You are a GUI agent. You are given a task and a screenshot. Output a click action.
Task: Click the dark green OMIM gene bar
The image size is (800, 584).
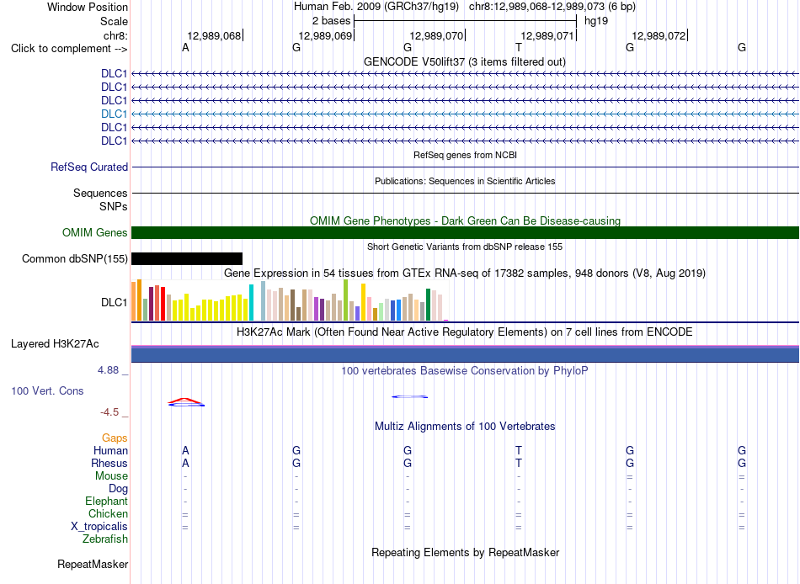click(x=466, y=232)
